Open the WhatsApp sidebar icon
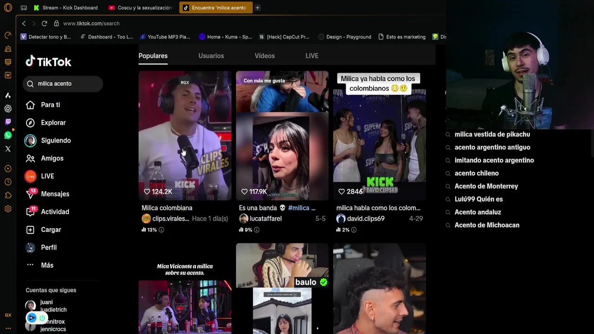This screenshot has height=334, width=594. [x=8, y=135]
